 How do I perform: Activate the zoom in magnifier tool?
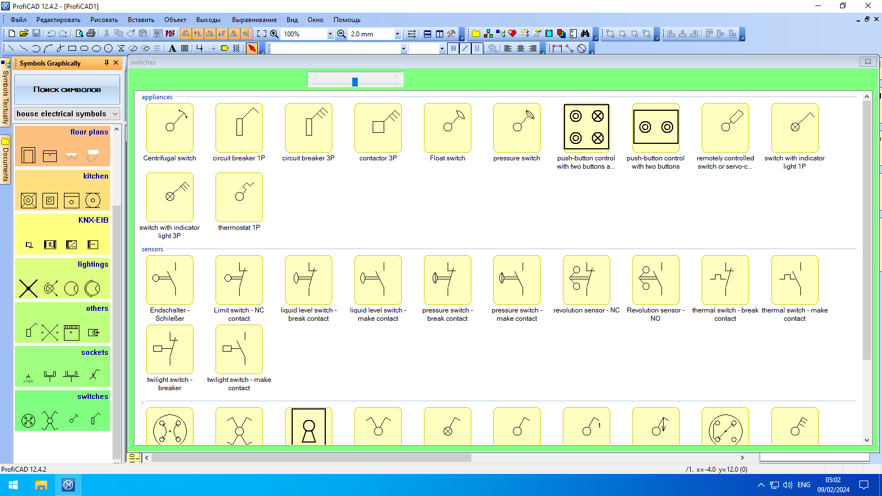tap(274, 34)
